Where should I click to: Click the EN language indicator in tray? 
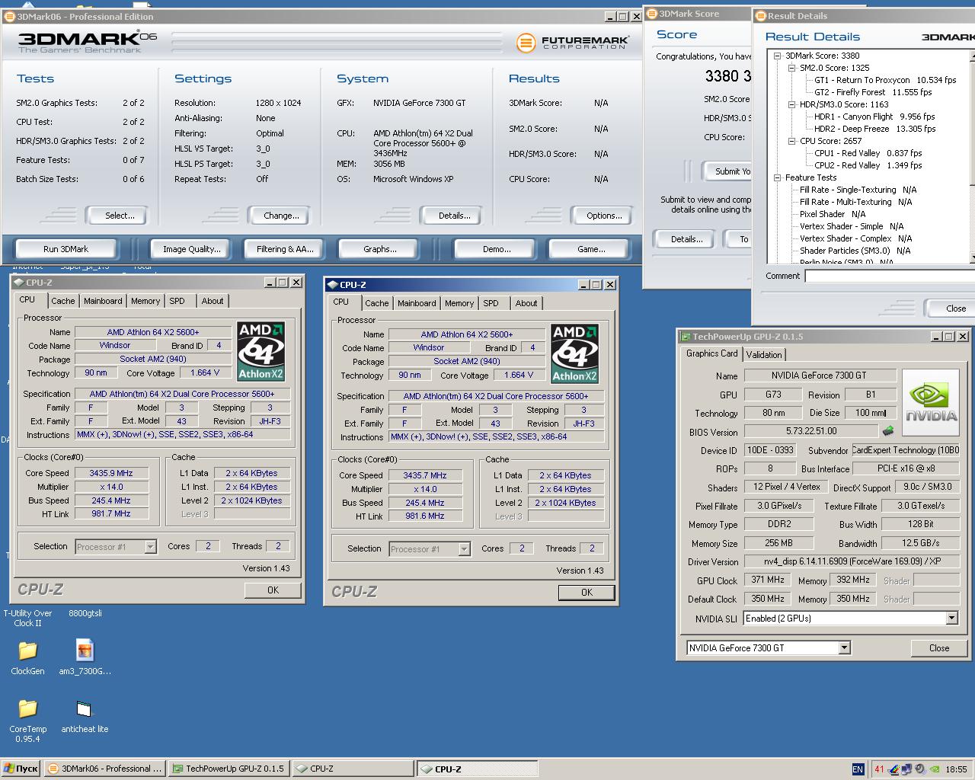click(x=858, y=769)
